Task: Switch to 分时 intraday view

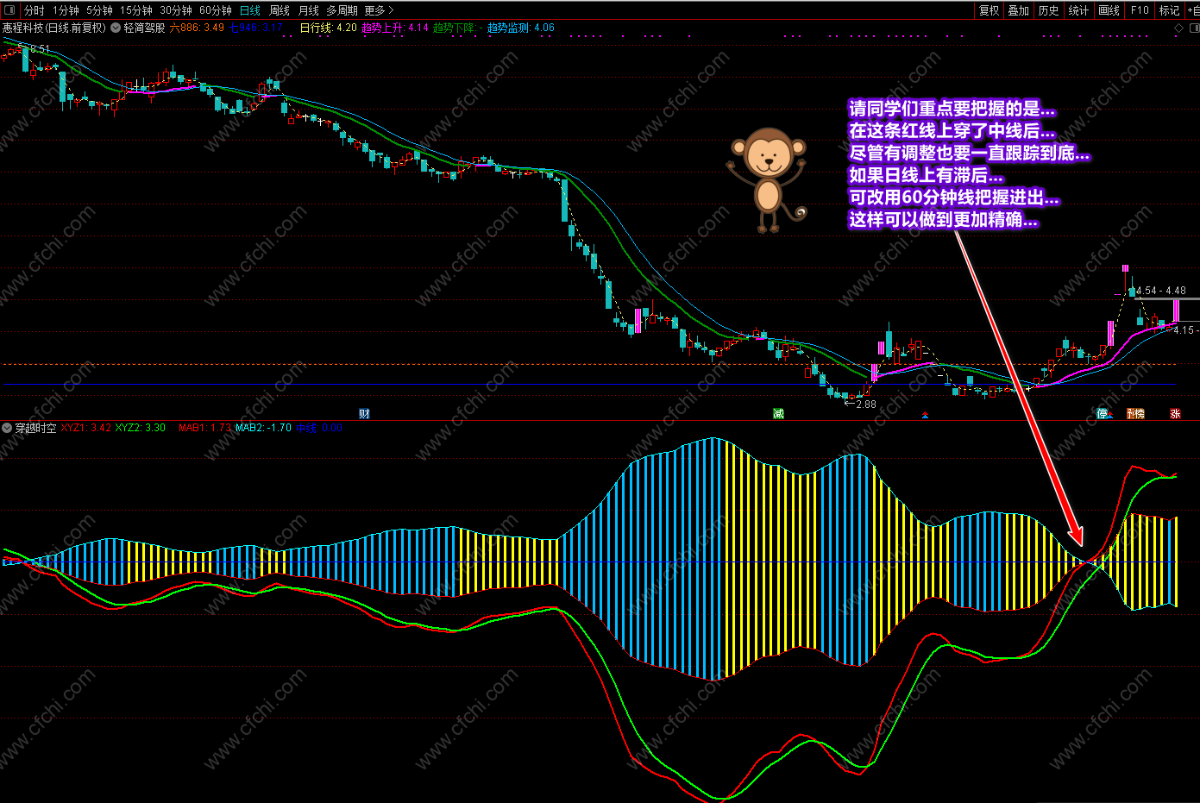Action: [34, 10]
